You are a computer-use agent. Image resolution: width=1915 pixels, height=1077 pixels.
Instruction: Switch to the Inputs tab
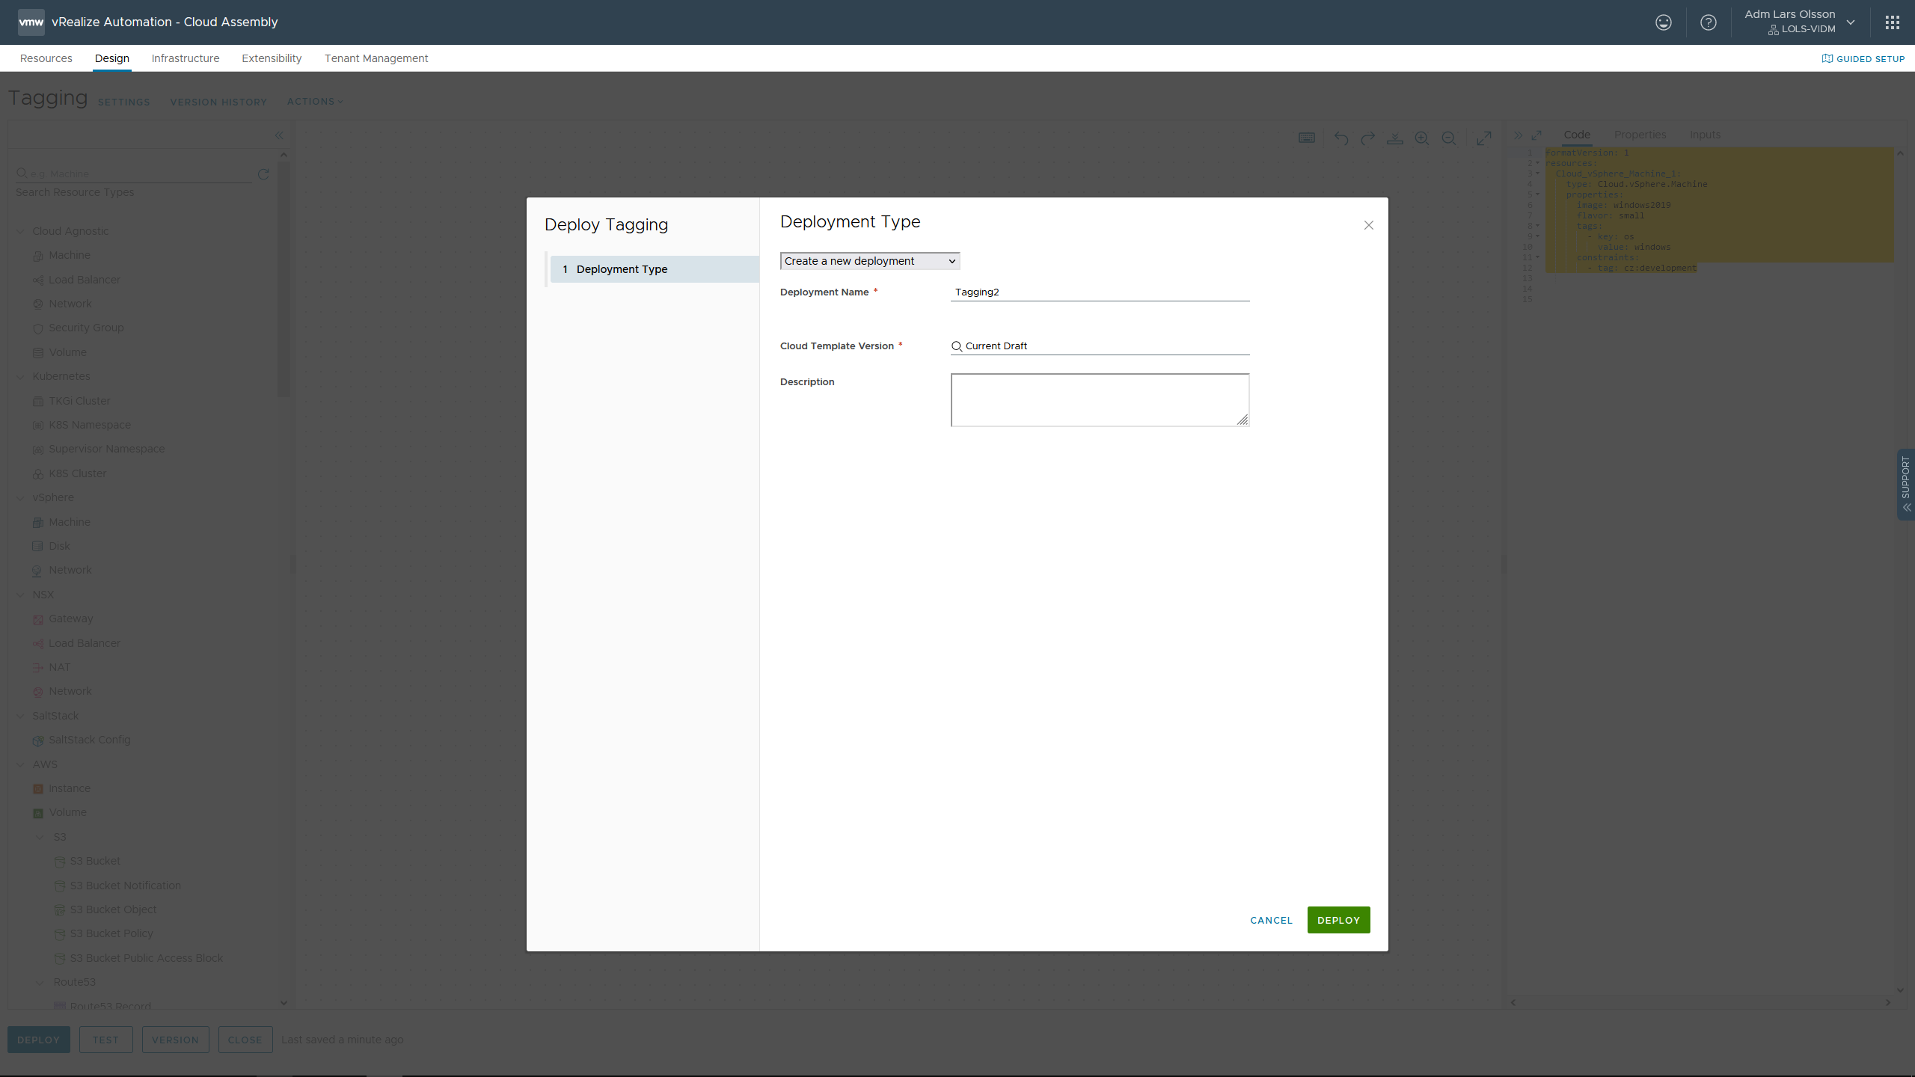1705,135
